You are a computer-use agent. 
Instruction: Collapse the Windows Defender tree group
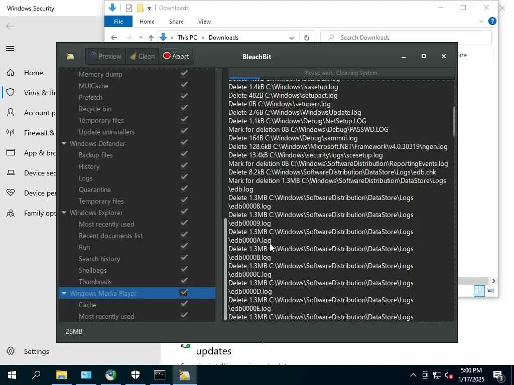[x=64, y=143]
